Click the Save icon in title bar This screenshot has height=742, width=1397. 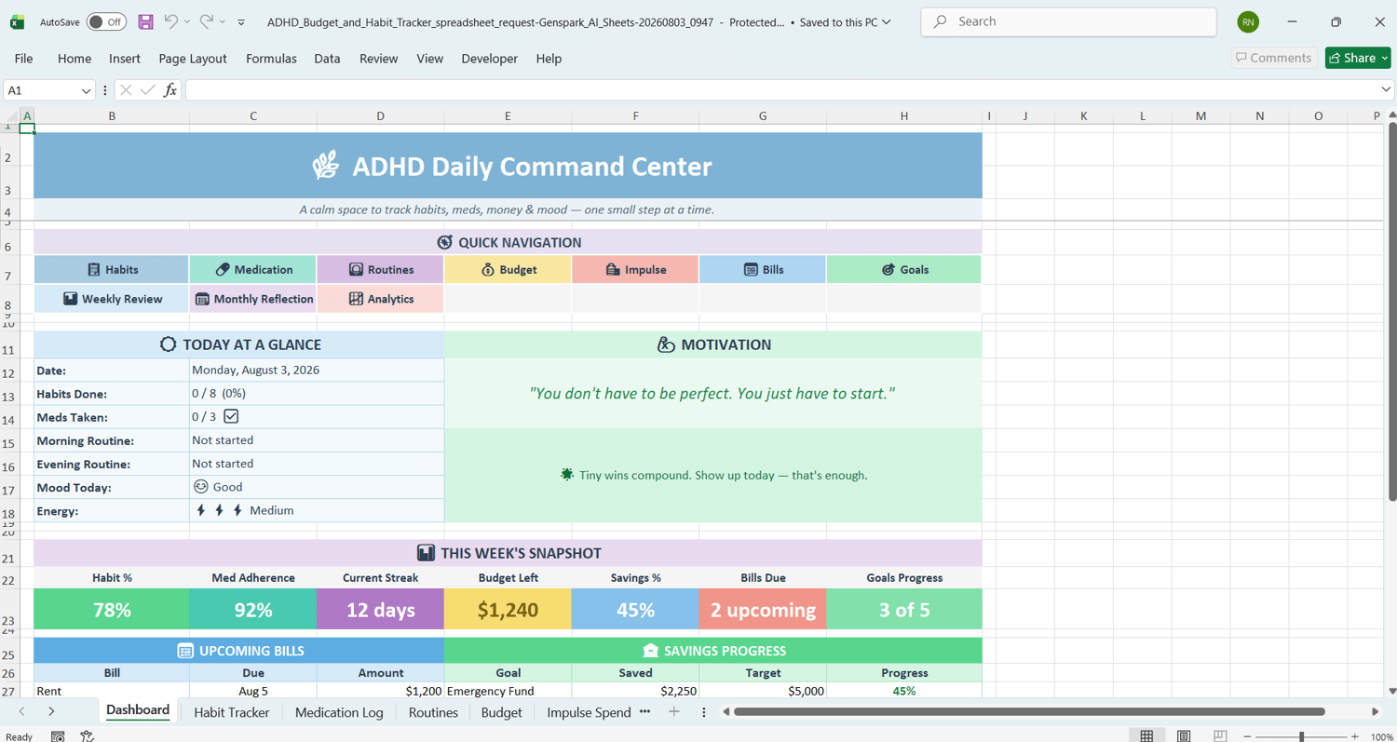(145, 21)
